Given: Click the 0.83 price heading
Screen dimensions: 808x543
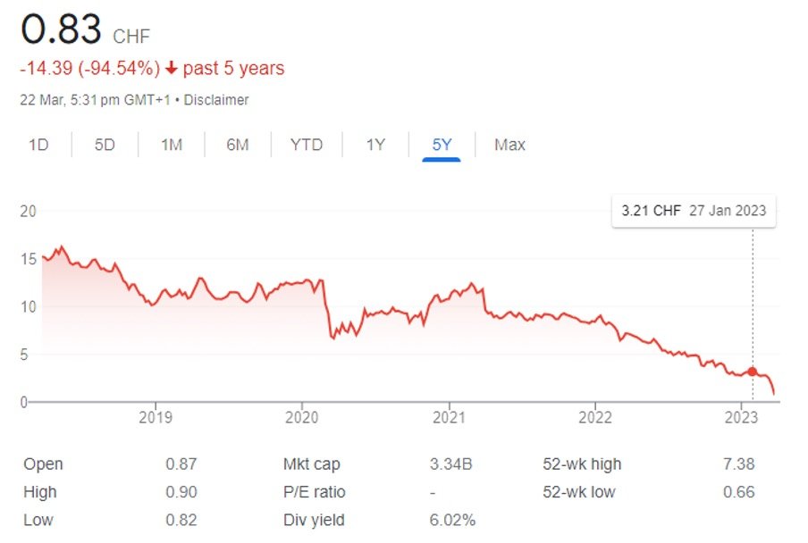Looking at the screenshot, I should click(x=61, y=31).
